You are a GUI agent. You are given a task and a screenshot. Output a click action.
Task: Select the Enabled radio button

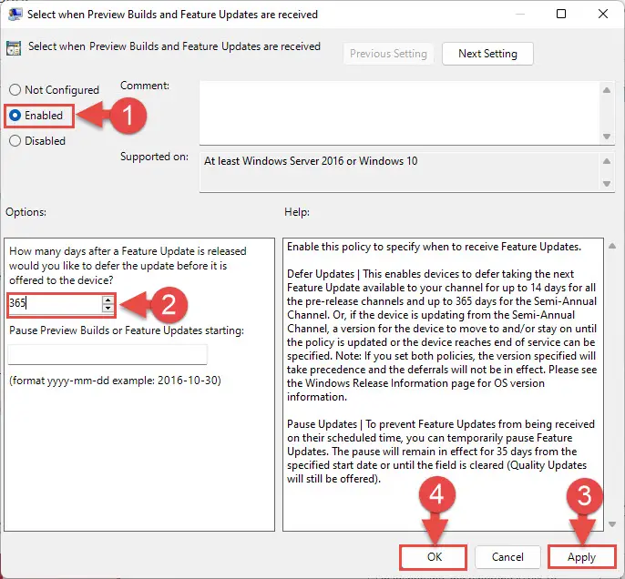[x=15, y=116]
